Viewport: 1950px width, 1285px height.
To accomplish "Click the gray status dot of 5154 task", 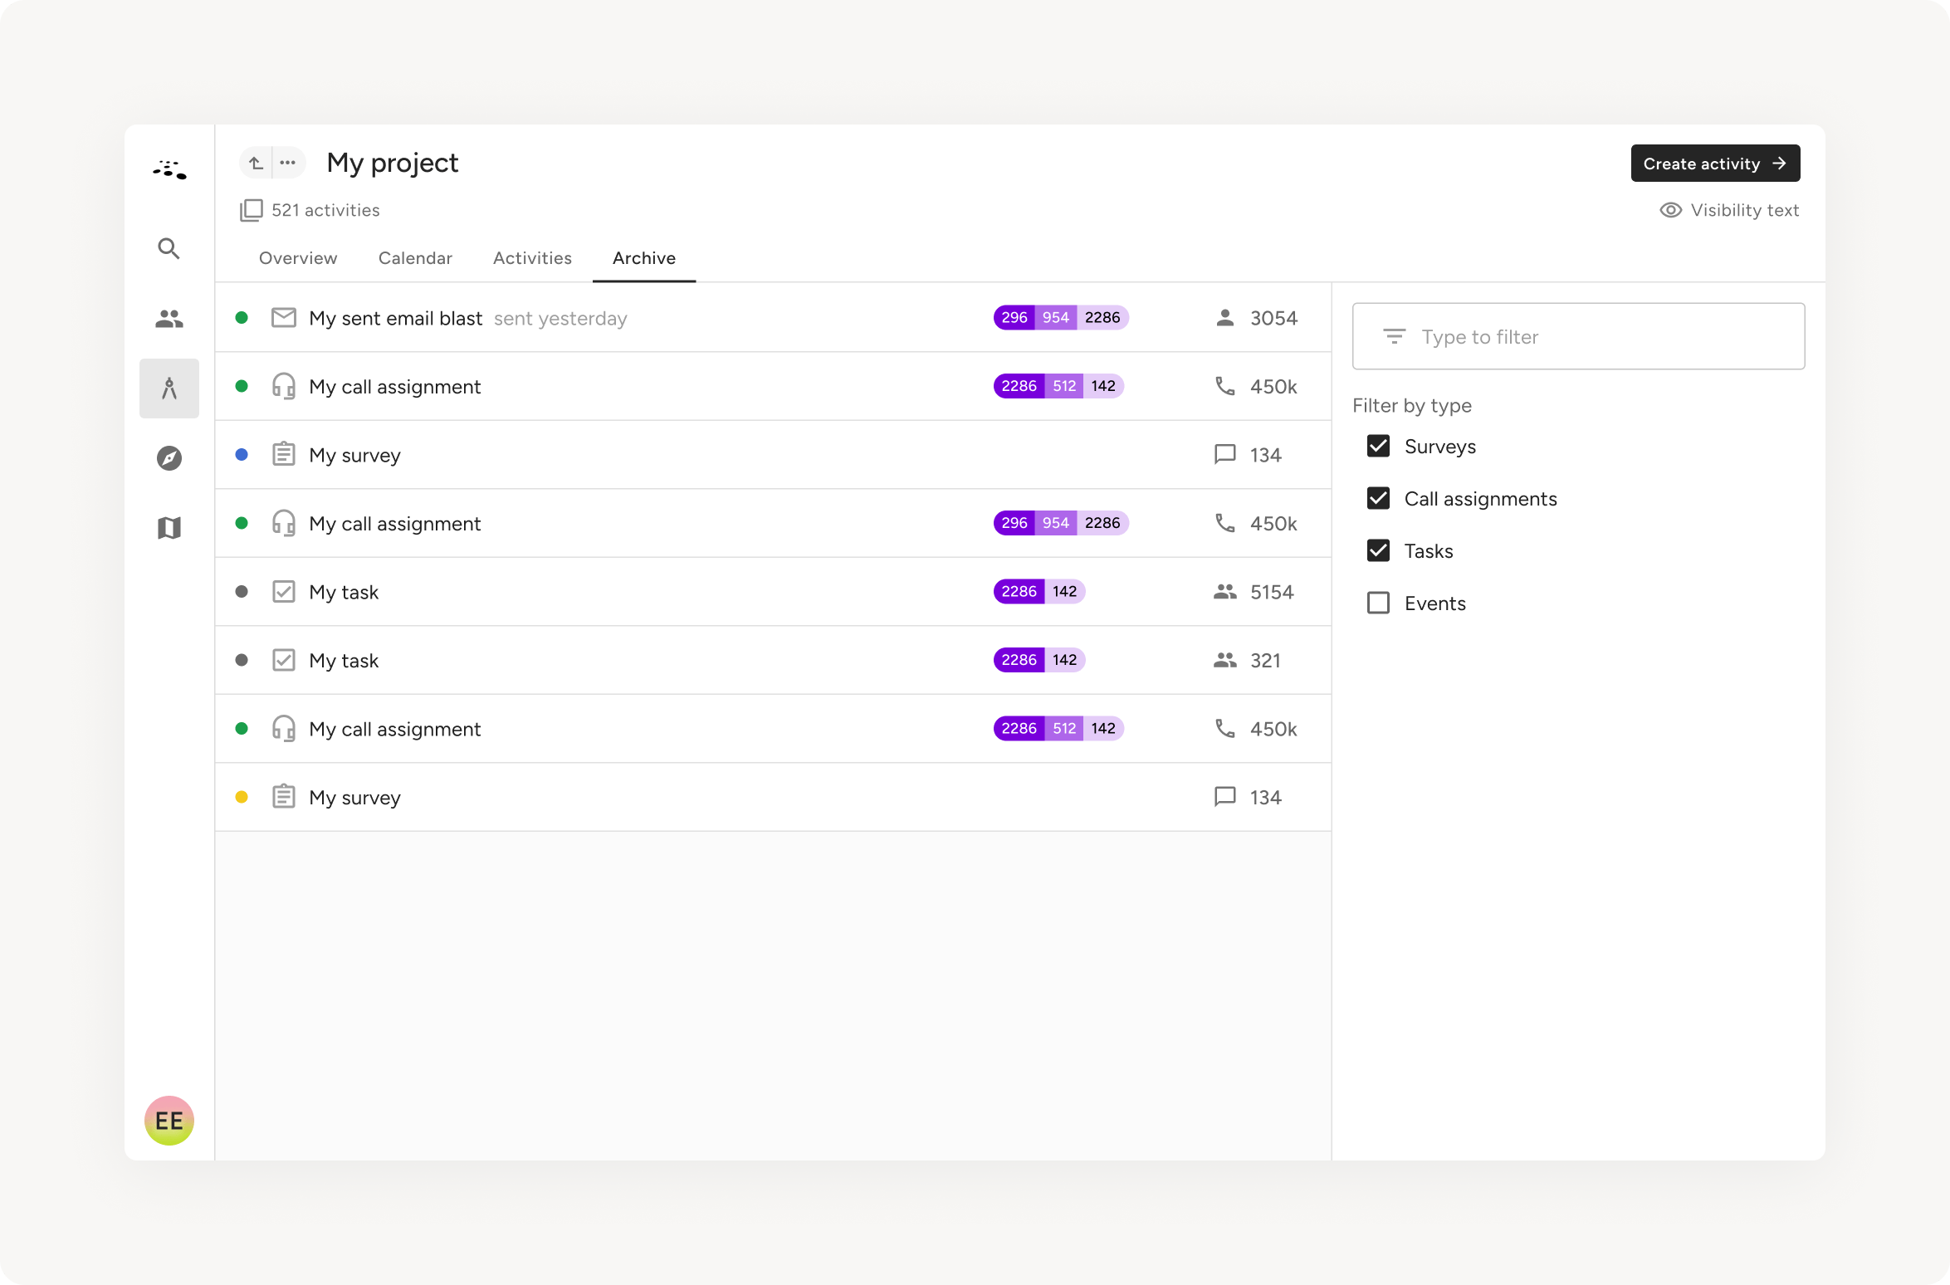I will tap(242, 592).
